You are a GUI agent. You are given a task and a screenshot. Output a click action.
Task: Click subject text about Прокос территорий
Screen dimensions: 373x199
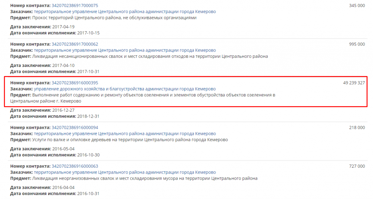[x=114, y=17]
